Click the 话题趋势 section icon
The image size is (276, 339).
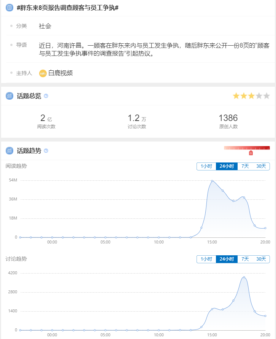10,151
